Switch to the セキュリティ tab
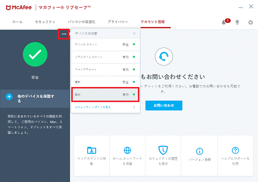 coord(45,22)
